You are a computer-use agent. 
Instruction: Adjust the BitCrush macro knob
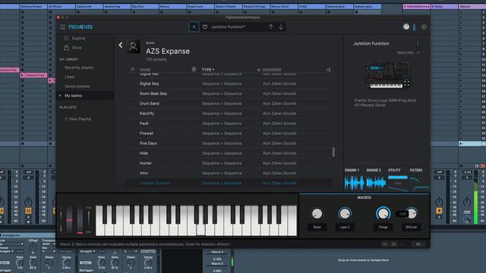[412, 214]
